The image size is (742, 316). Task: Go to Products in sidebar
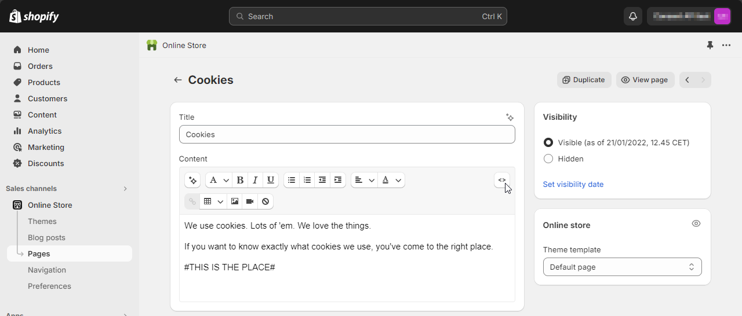44,82
